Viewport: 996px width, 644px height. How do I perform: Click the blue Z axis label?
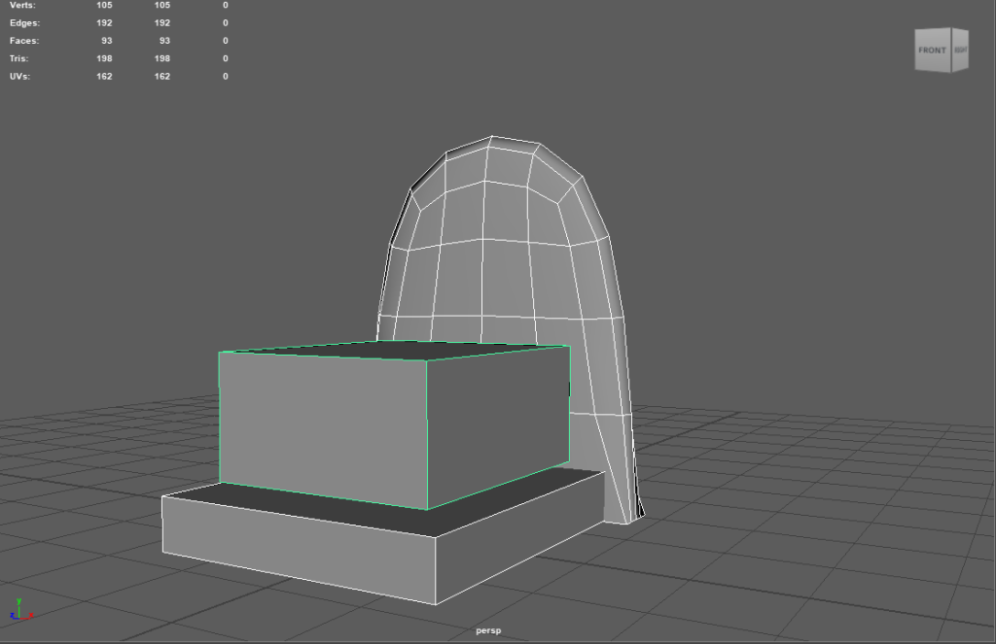pyautogui.click(x=10, y=618)
